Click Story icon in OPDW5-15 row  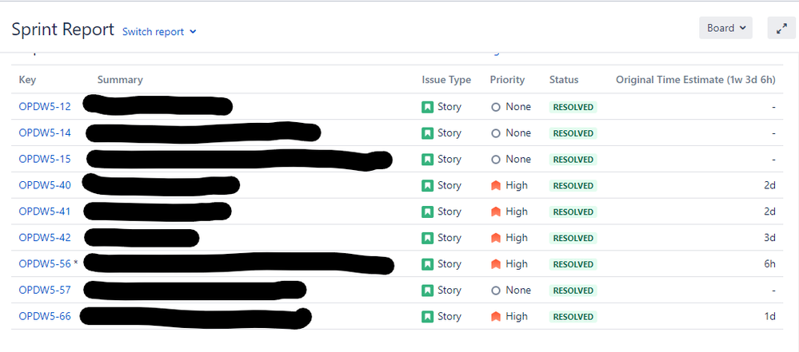click(x=428, y=159)
